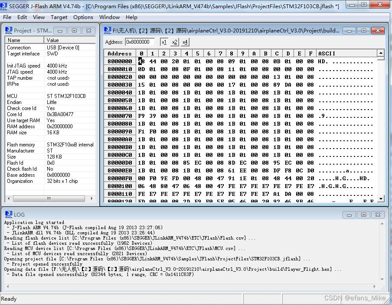Click the main window minimize button

[x=352, y=4]
